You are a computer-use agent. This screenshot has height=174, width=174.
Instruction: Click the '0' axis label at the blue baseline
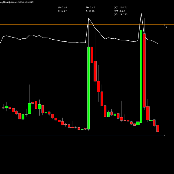point(165,135)
